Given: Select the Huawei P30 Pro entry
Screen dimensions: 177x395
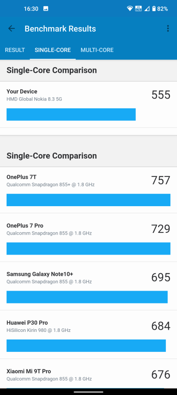Looking at the screenshot, I should [88, 335].
